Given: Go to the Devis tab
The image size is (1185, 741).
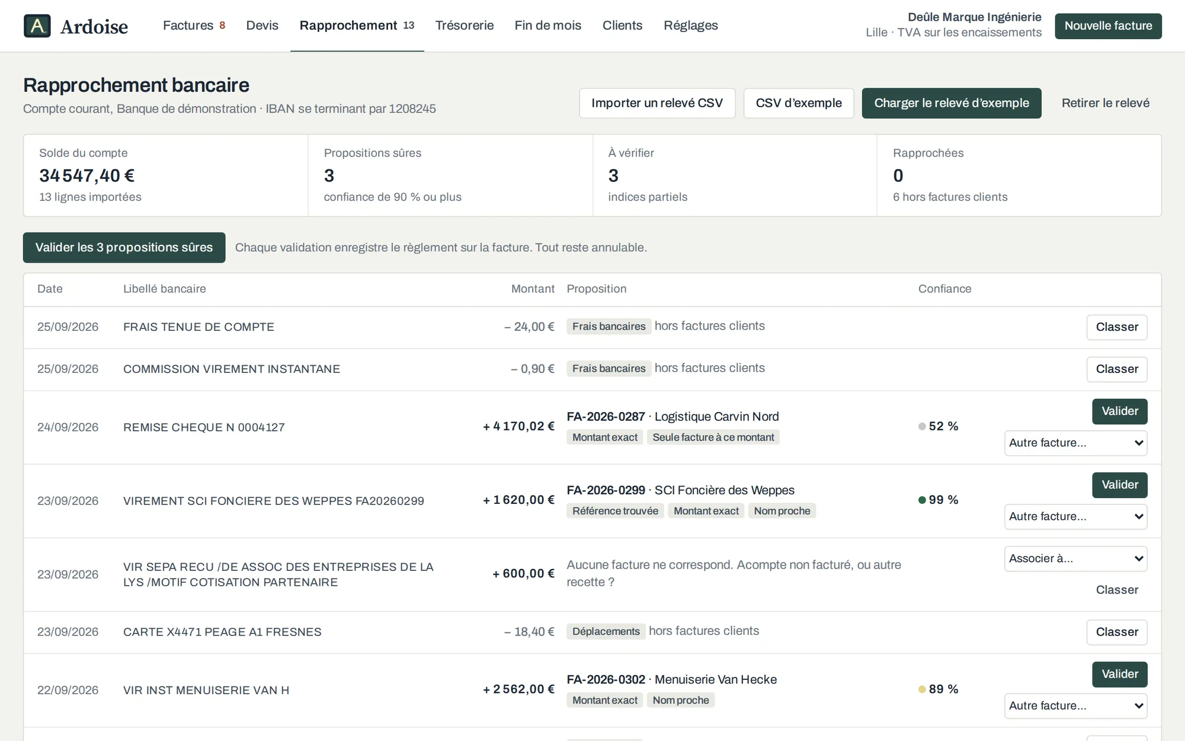Looking at the screenshot, I should (262, 25).
